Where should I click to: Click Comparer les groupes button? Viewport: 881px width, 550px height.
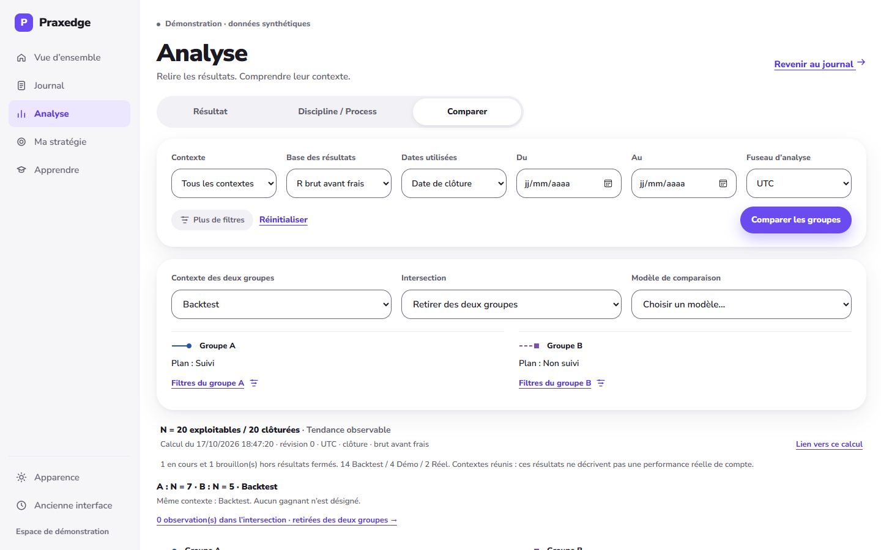pyautogui.click(x=796, y=220)
